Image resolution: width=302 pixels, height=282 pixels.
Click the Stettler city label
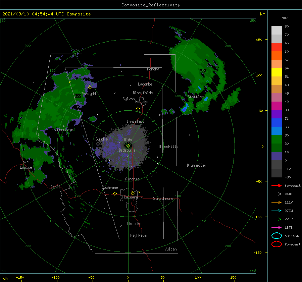[x=196, y=97]
